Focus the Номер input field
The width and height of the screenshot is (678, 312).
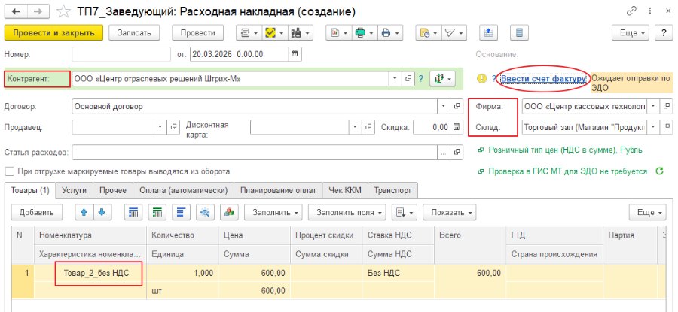point(121,54)
